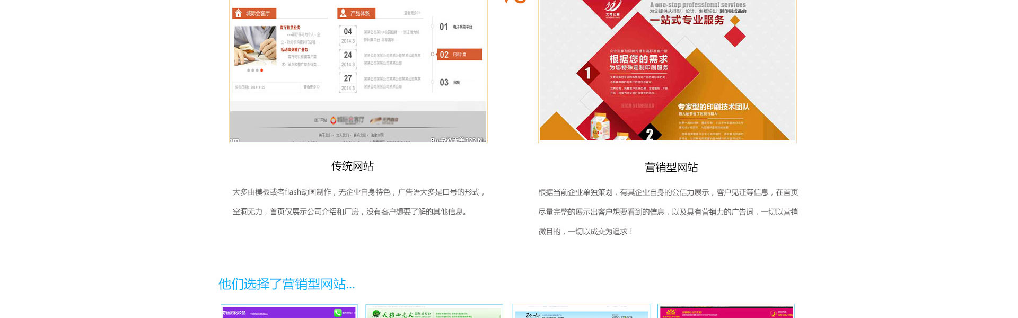Click the juice carton product image
This screenshot has height=318, width=1018.
601,127
